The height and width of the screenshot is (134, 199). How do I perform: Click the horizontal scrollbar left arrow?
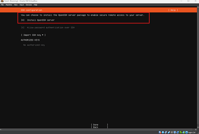[1, 129]
